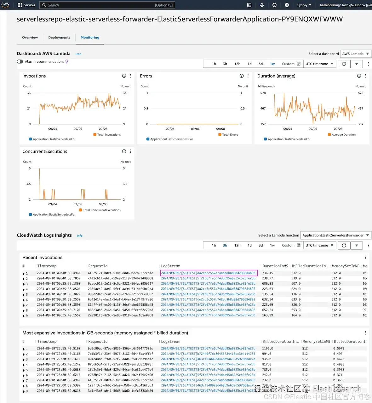
Task: Refresh the CloudWatch Logs Insights section
Action: (x=344, y=246)
